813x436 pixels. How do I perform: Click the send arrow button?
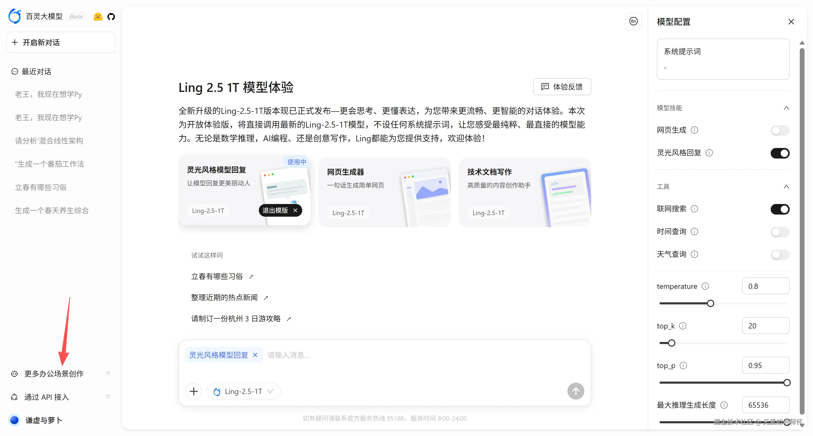pyautogui.click(x=575, y=391)
